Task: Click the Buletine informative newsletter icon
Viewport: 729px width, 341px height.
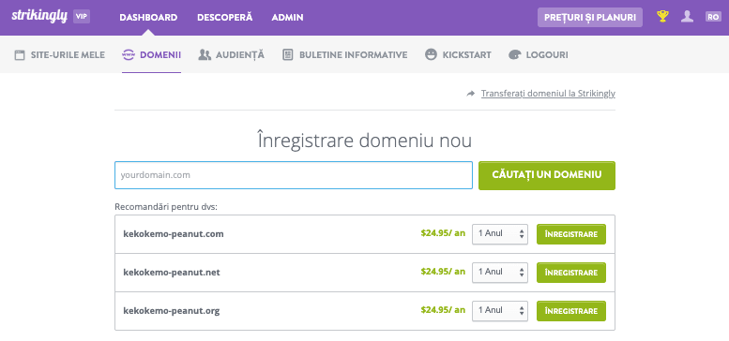Action: [x=288, y=54]
